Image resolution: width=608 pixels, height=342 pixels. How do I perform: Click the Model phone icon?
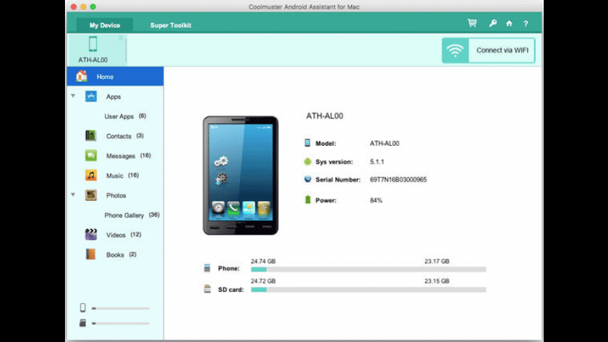pyautogui.click(x=307, y=143)
